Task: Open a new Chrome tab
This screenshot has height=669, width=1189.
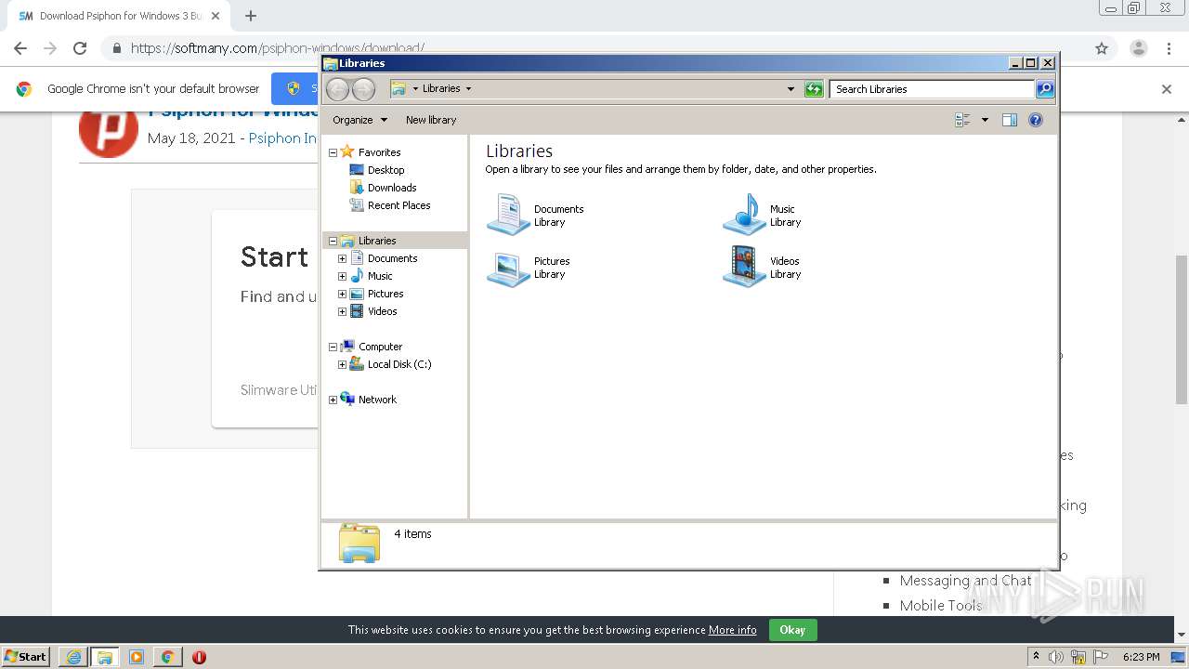Action: point(251,16)
